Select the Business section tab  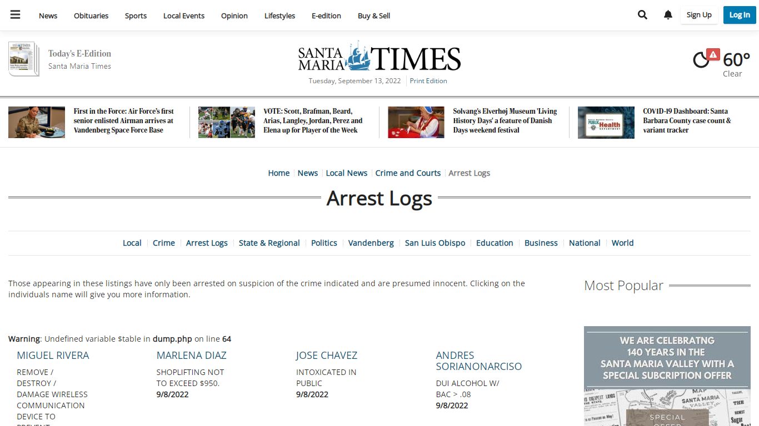click(x=541, y=243)
